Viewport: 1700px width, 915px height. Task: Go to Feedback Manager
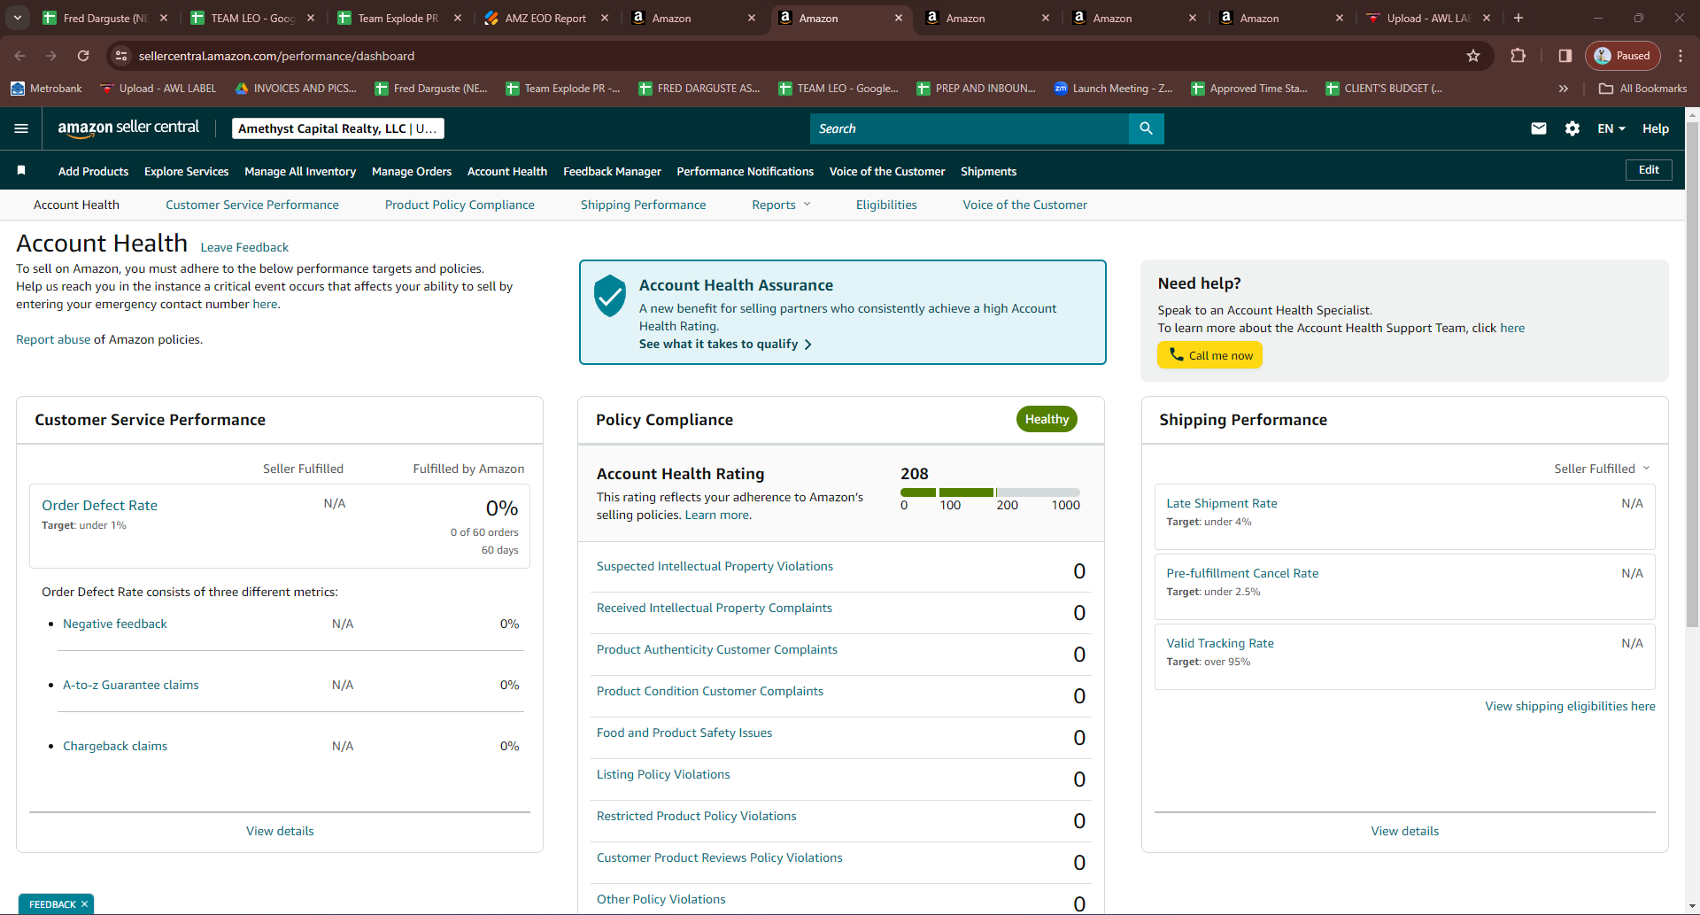coord(612,171)
